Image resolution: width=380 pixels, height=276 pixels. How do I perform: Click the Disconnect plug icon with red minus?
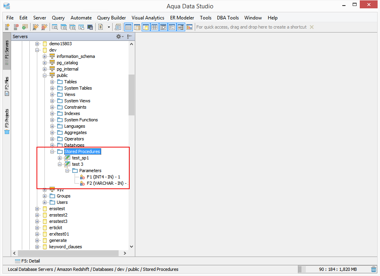pyautogui.click(x=44, y=27)
